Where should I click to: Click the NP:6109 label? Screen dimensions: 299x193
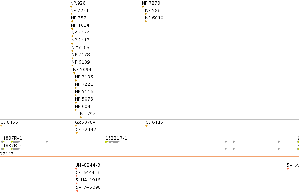[81, 62]
